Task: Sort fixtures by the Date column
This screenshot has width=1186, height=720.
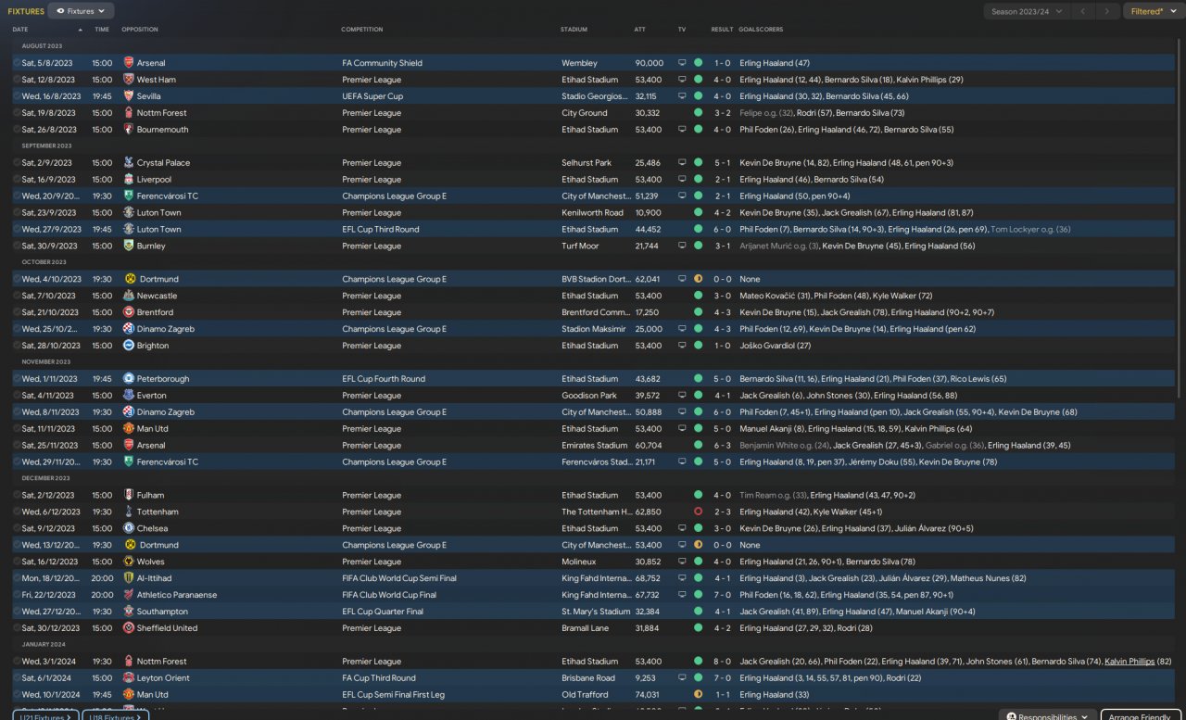Action: point(20,29)
